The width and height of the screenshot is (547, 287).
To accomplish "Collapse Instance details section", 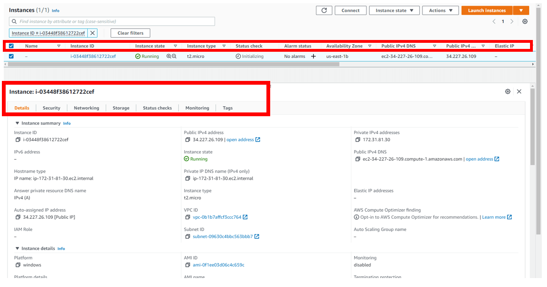I will [x=17, y=248].
